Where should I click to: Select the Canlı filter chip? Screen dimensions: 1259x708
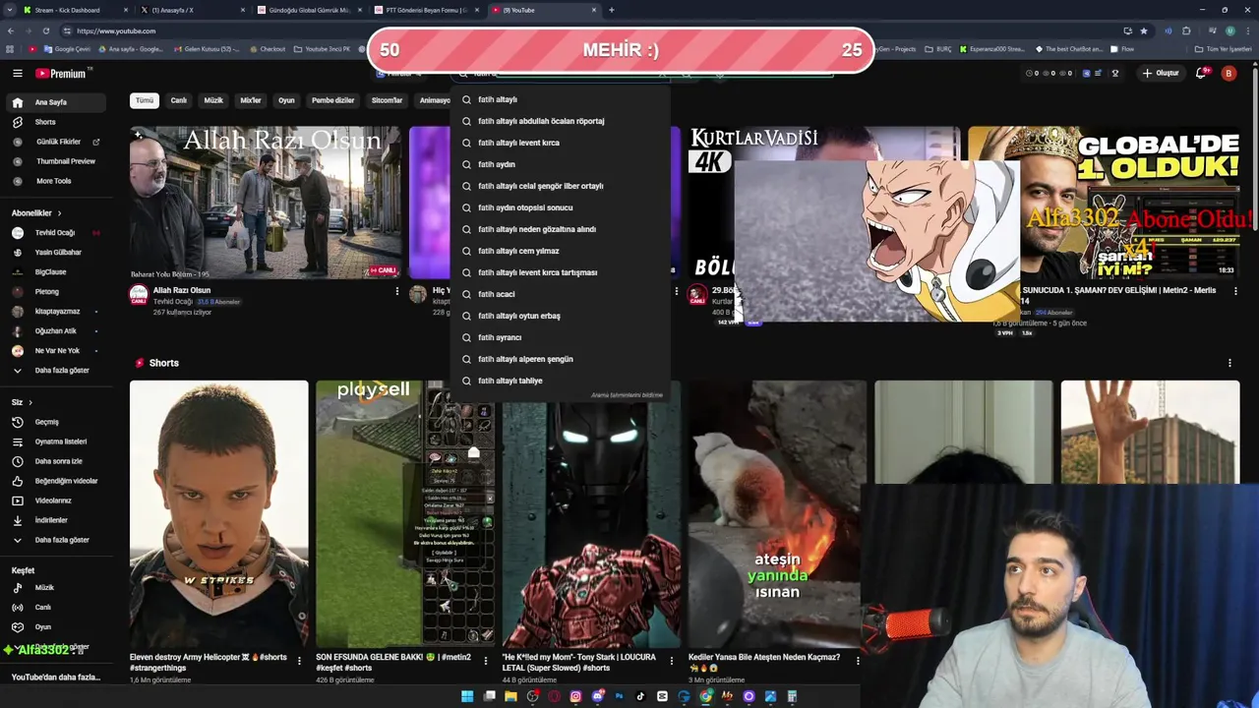(x=179, y=100)
